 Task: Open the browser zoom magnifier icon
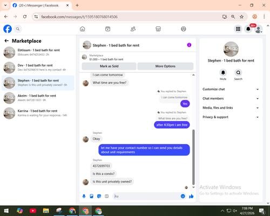coord(233,17)
